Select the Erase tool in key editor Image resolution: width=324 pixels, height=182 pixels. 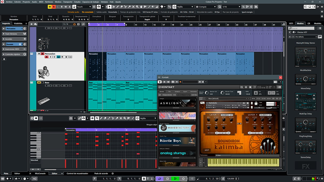[105, 118]
